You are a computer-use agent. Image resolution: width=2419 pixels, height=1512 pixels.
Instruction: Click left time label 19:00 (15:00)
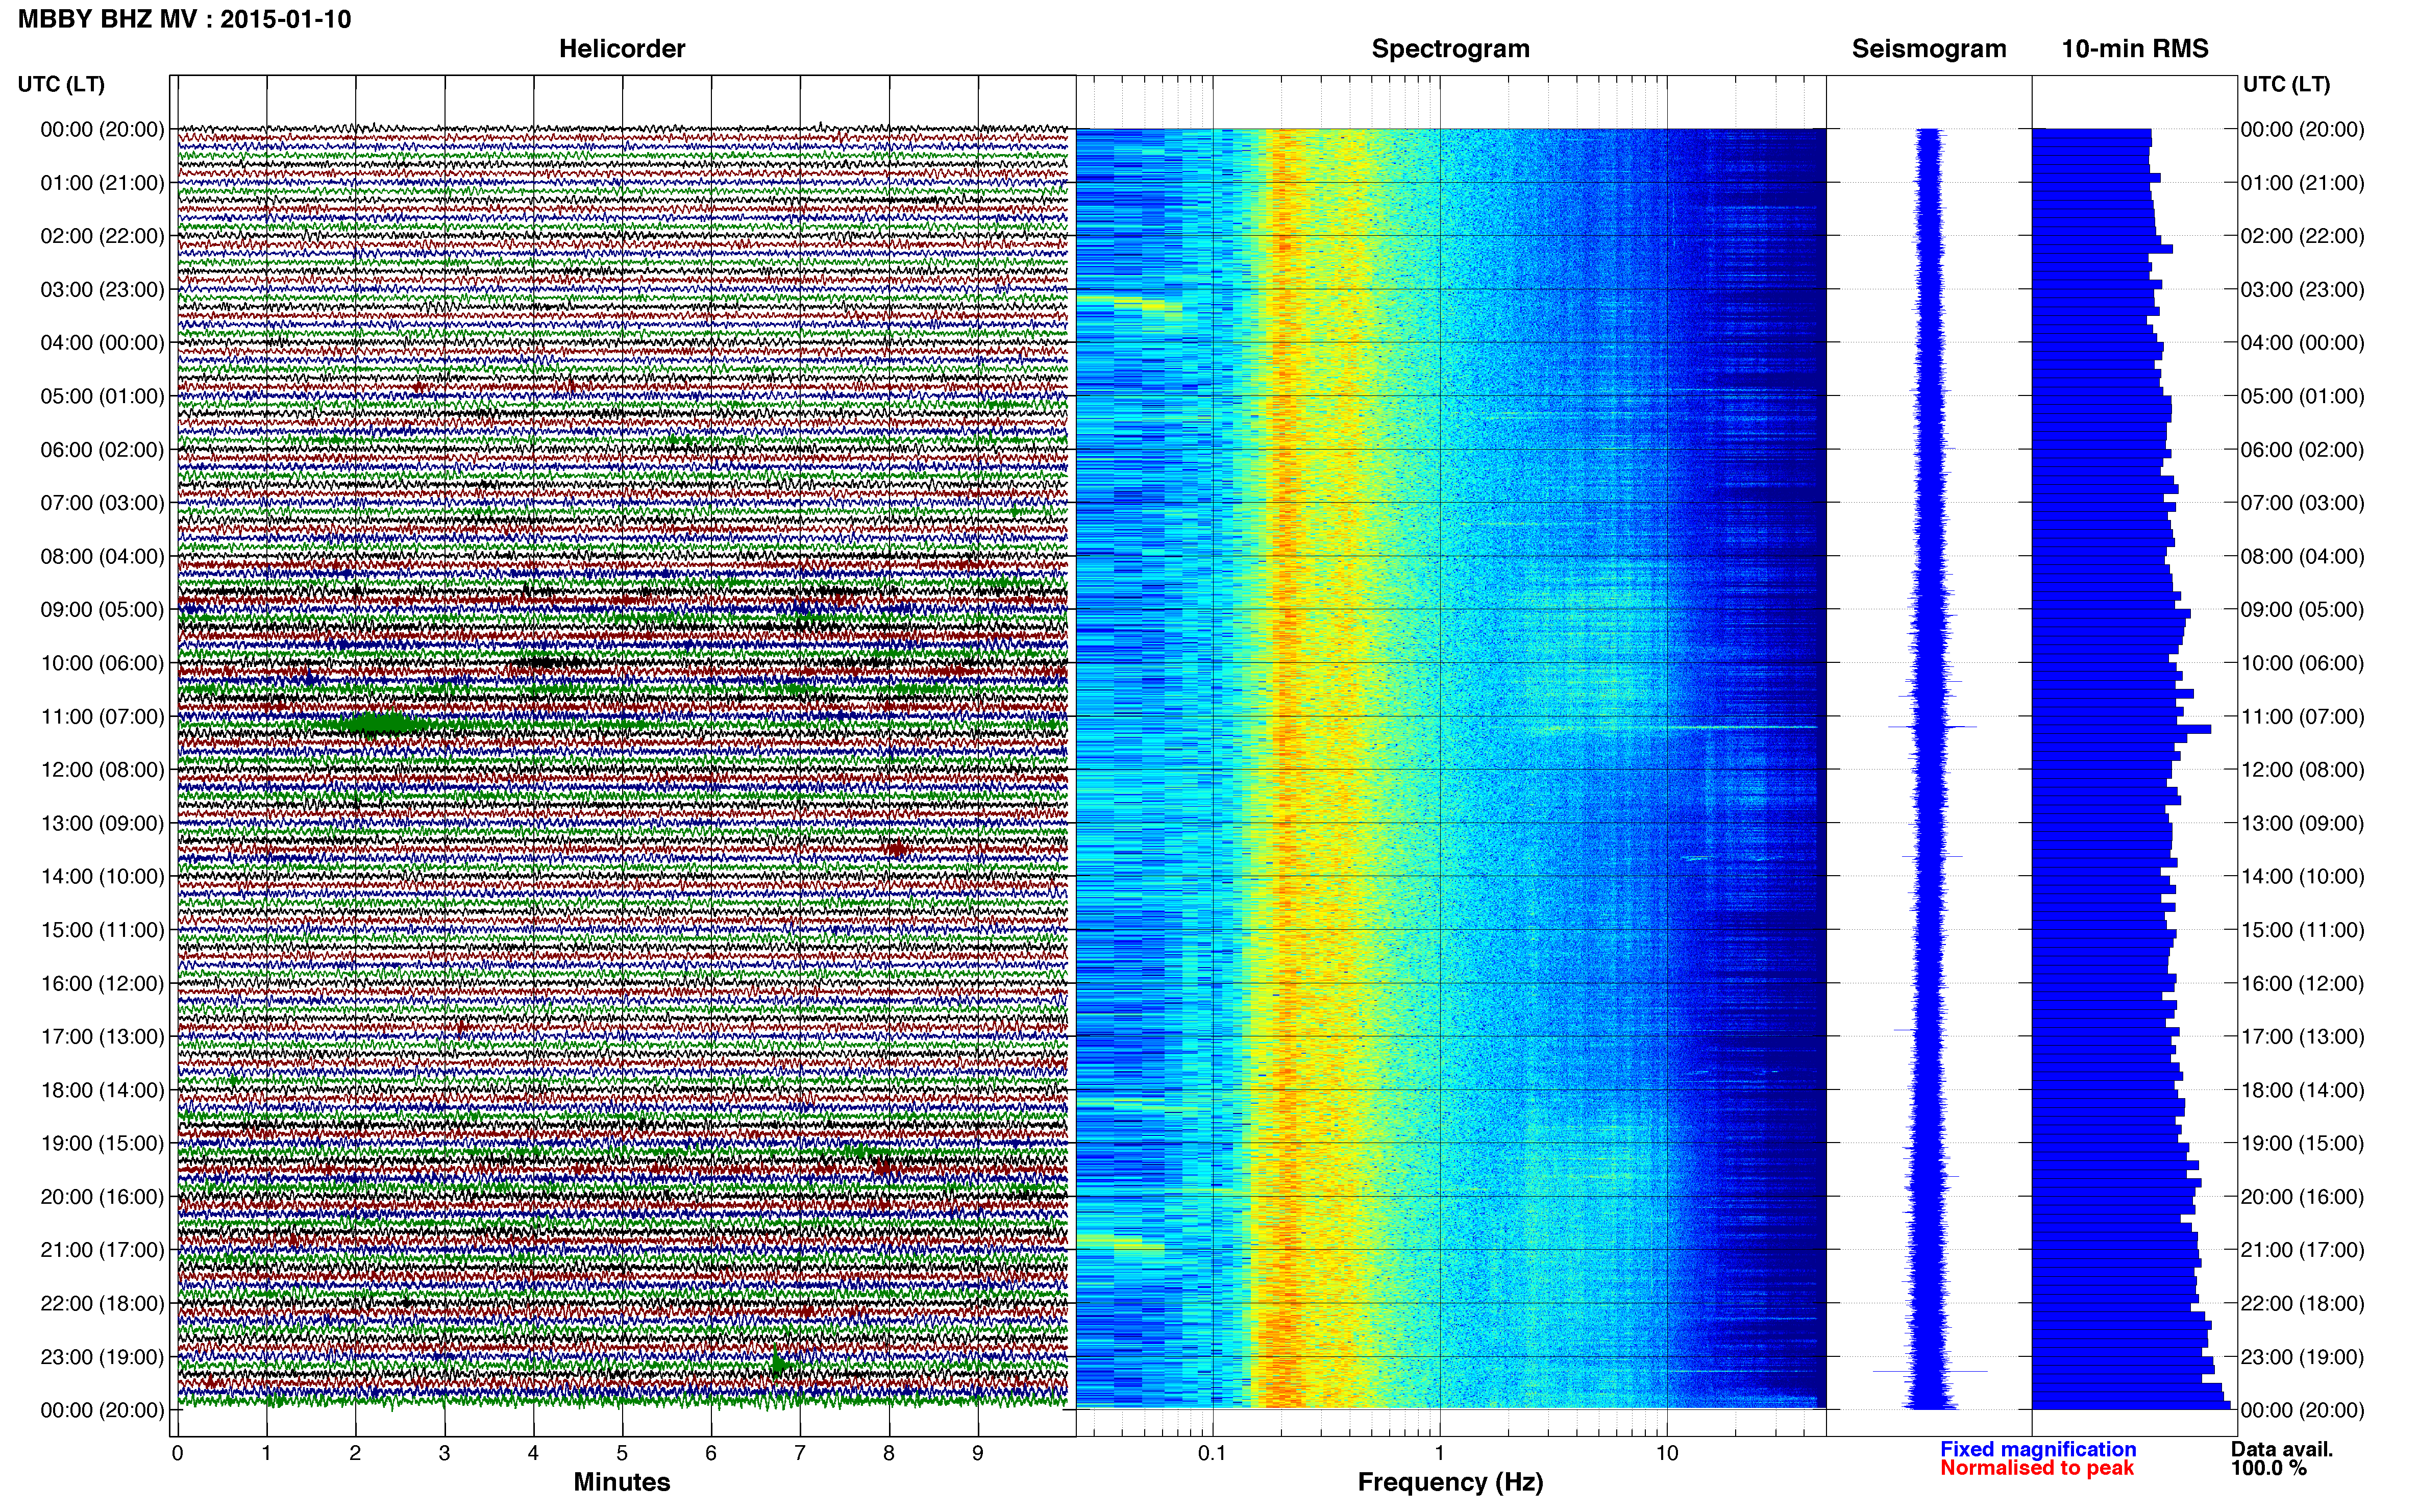pyautogui.click(x=102, y=1143)
